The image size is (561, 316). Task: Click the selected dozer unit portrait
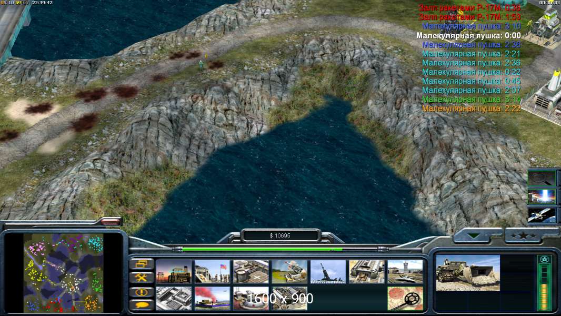(468, 273)
